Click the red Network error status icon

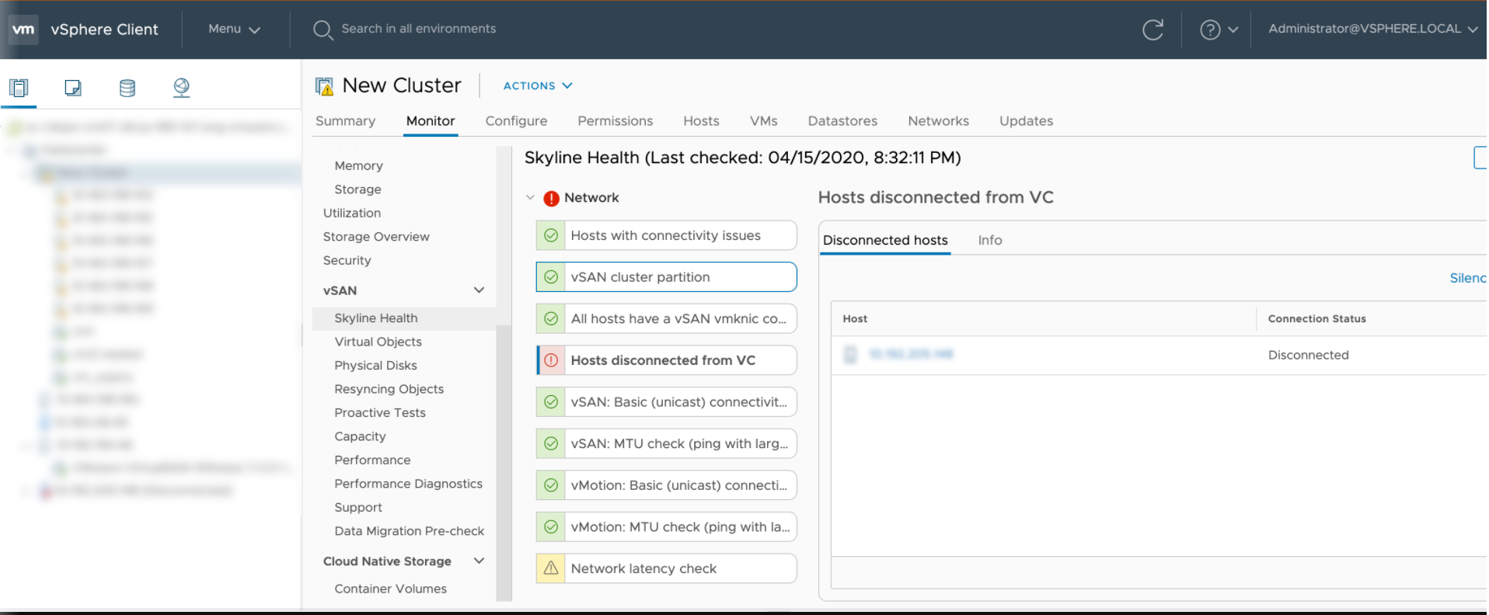point(551,198)
